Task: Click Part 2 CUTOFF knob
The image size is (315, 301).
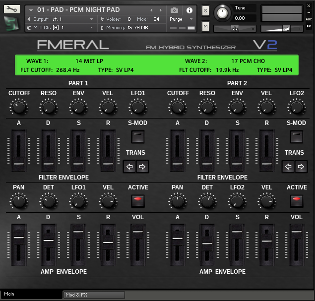Action: 178,107
